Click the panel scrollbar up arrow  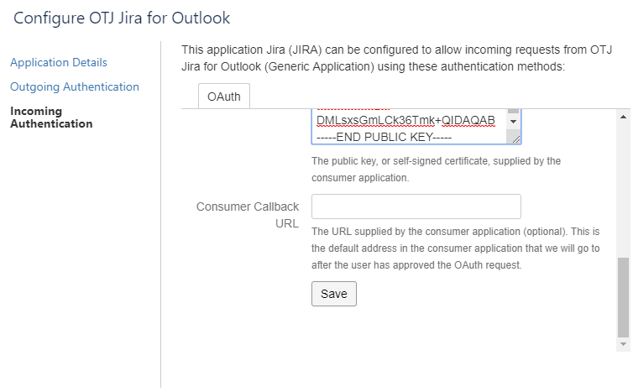(x=623, y=117)
